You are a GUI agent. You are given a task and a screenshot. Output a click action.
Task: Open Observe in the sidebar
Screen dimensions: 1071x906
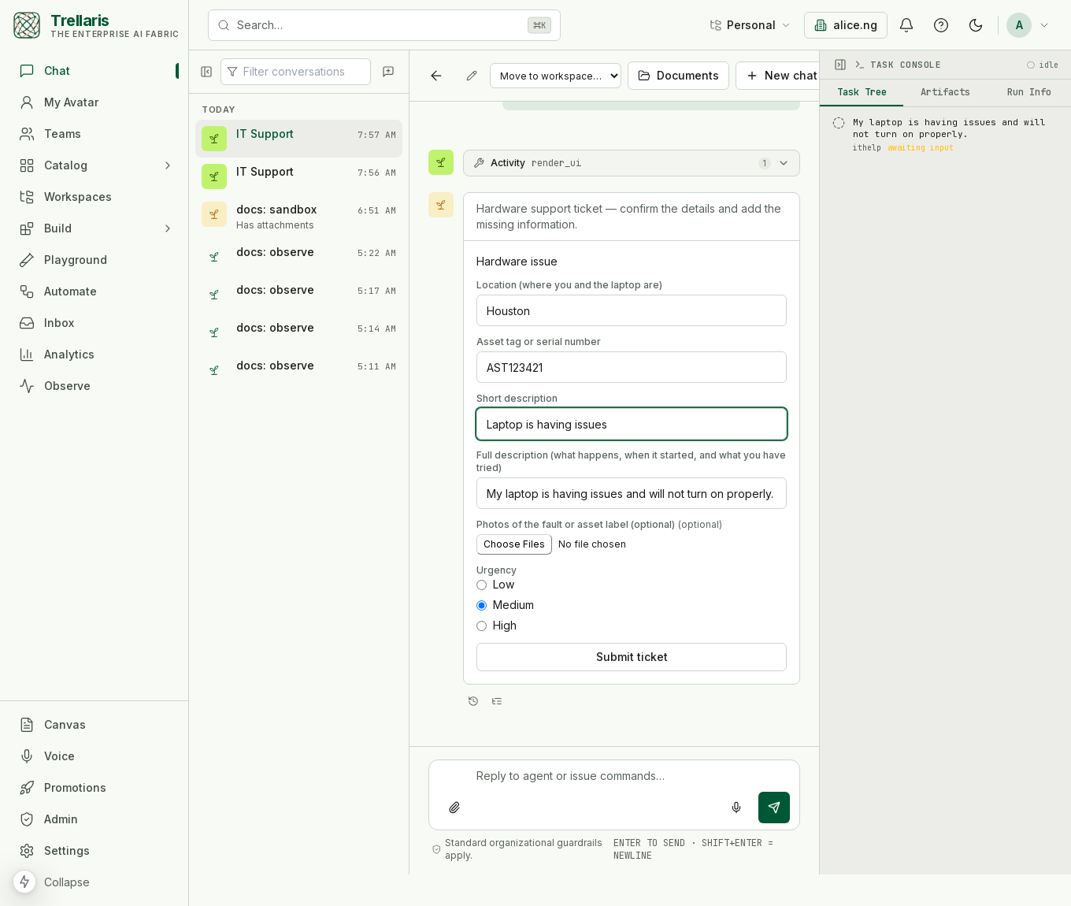point(94,386)
